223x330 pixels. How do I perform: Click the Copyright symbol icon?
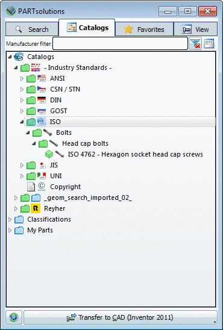click(x=42, y=187)
